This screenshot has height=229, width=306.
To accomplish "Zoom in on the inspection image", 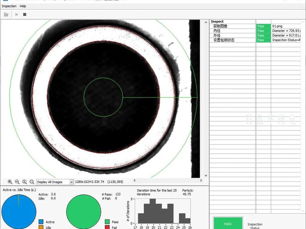I will [x=10, y=182].
